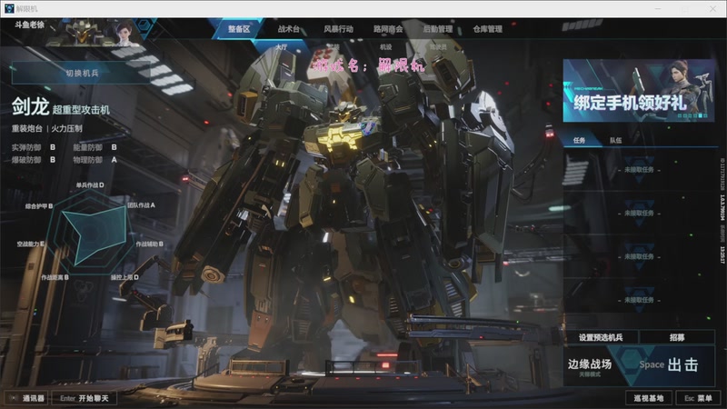The width and height of the screenshot is (727, 409).
Task: Click the 火力压制 role tag
Action: tap(66, 128)
